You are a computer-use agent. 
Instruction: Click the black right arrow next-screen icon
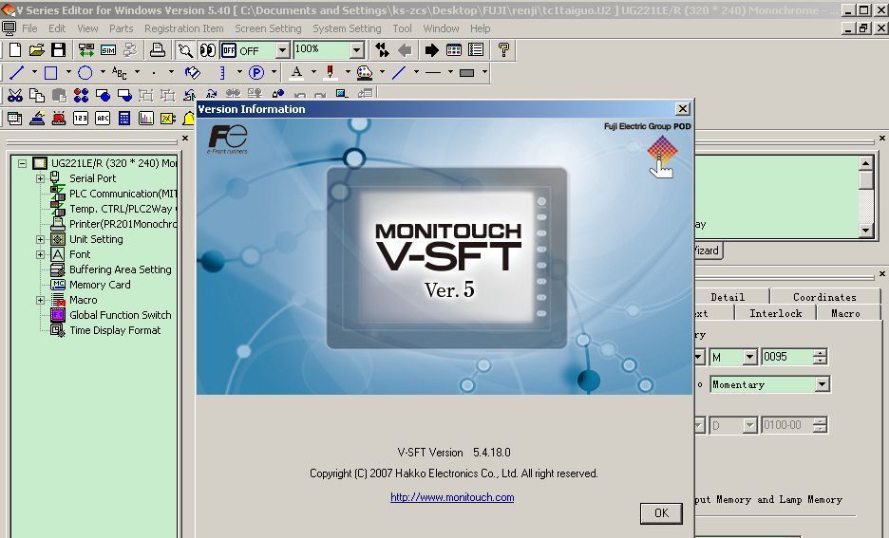[x=431, y=50]
